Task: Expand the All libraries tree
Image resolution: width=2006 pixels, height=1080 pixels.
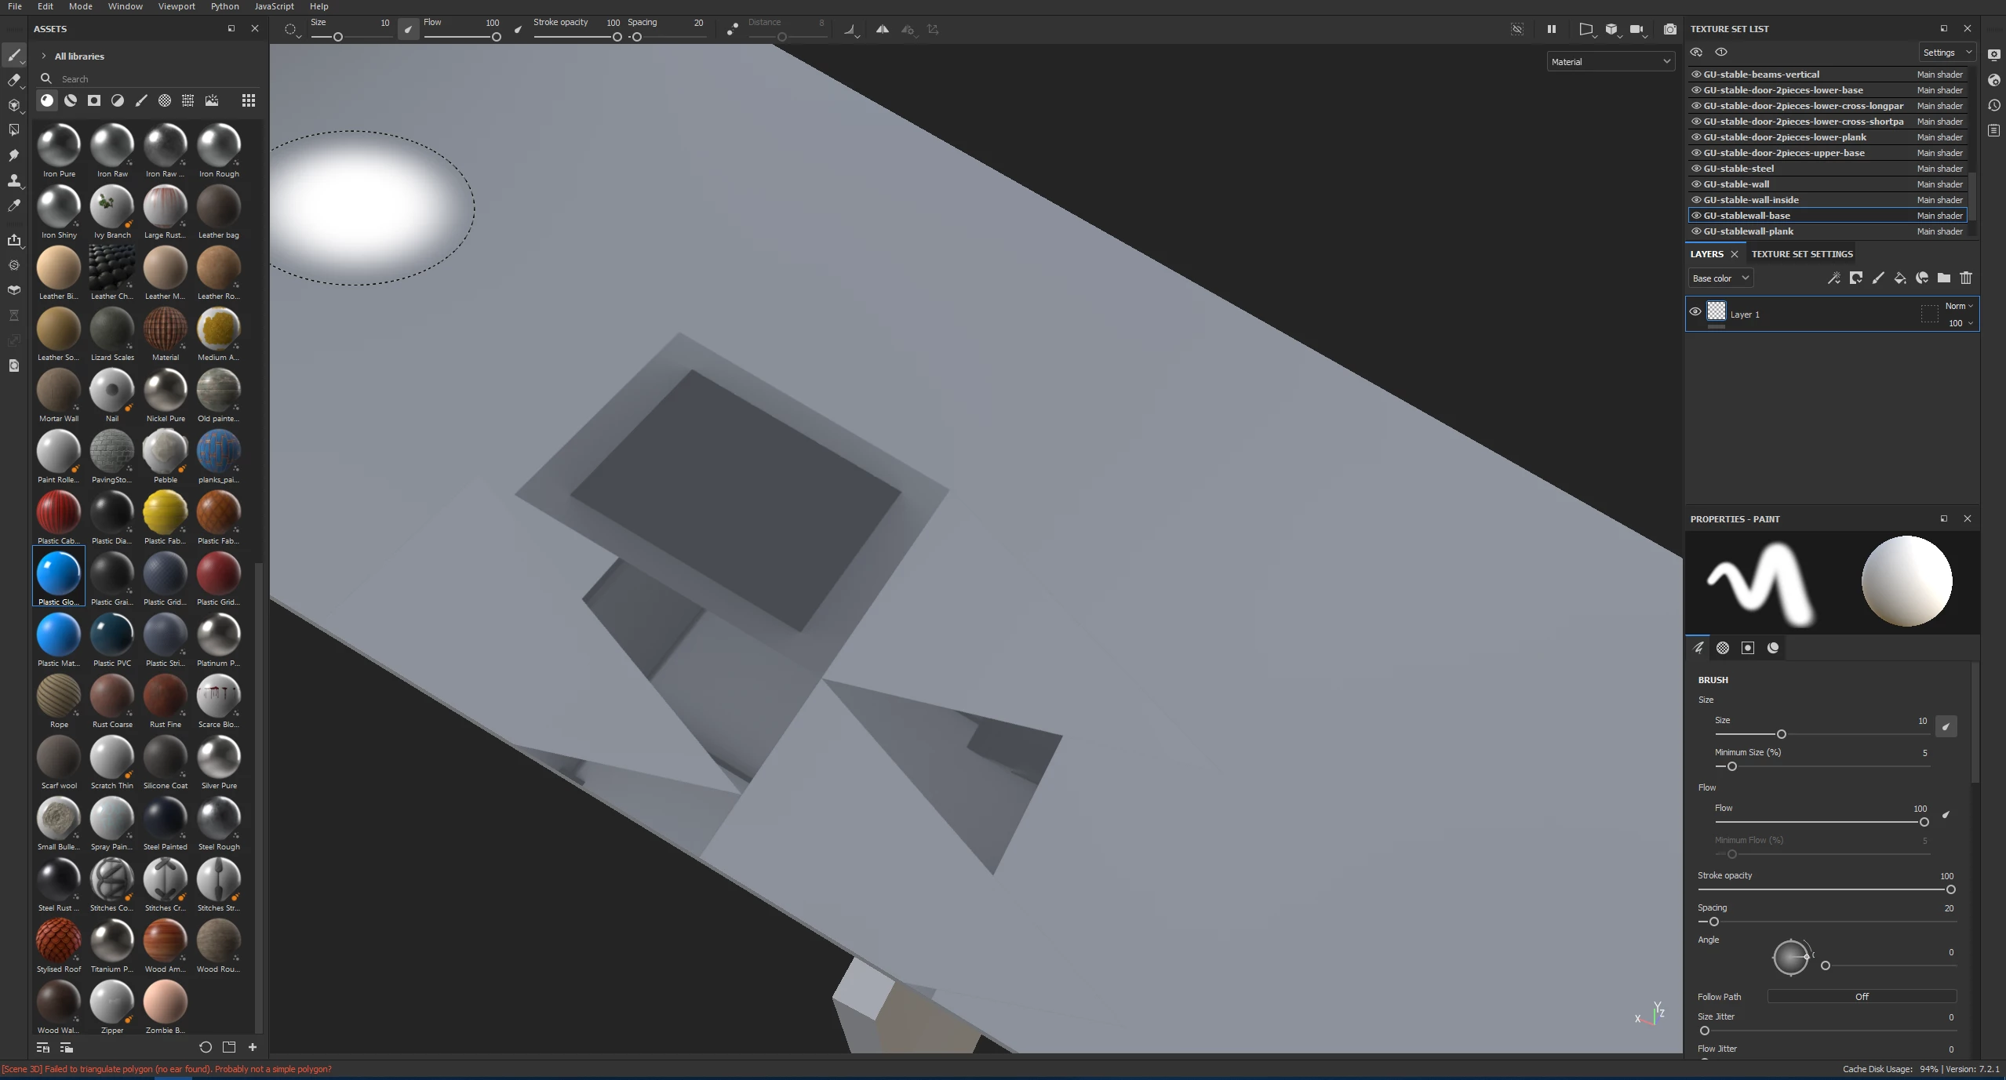Action: click(44, 56)
